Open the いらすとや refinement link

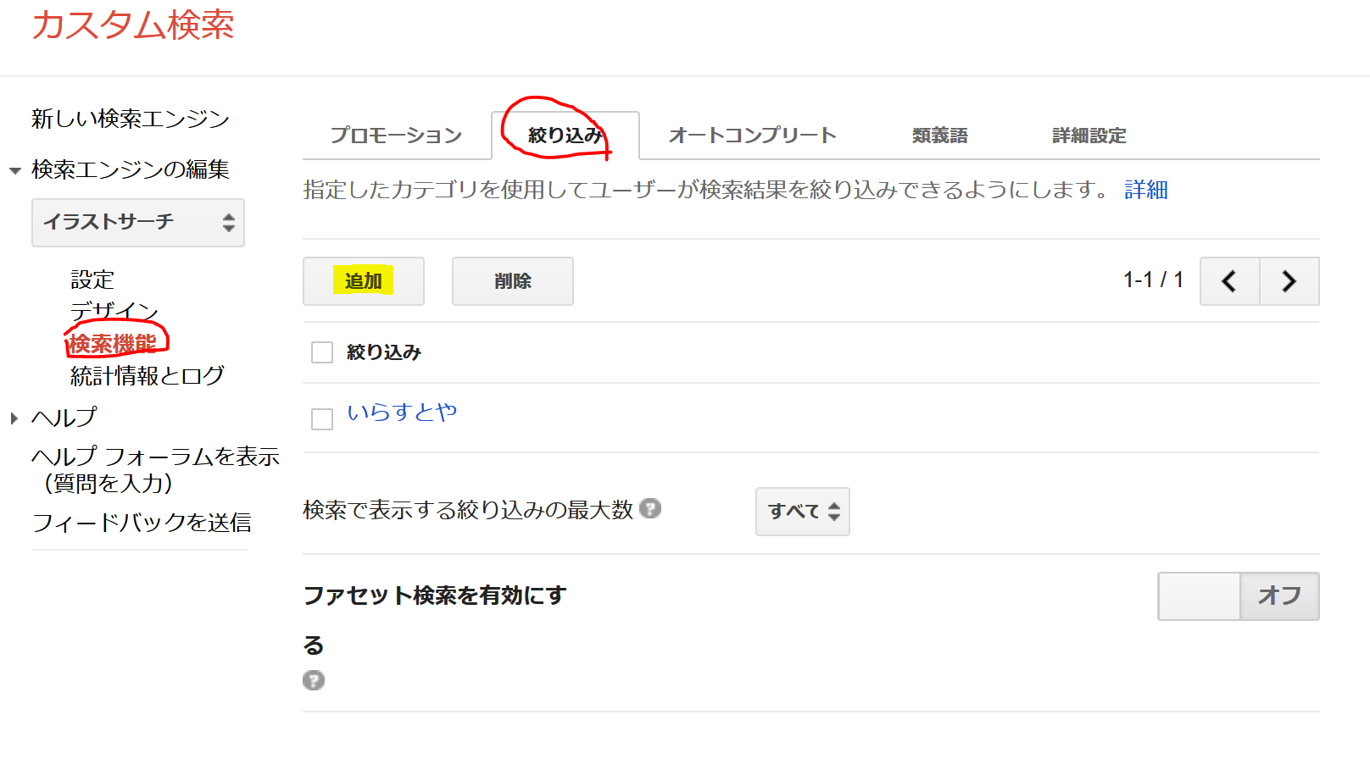[402, 412]
